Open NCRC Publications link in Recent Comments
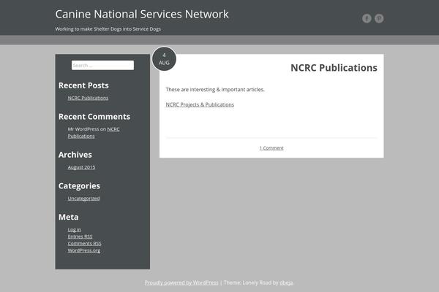 pos(94,132)
